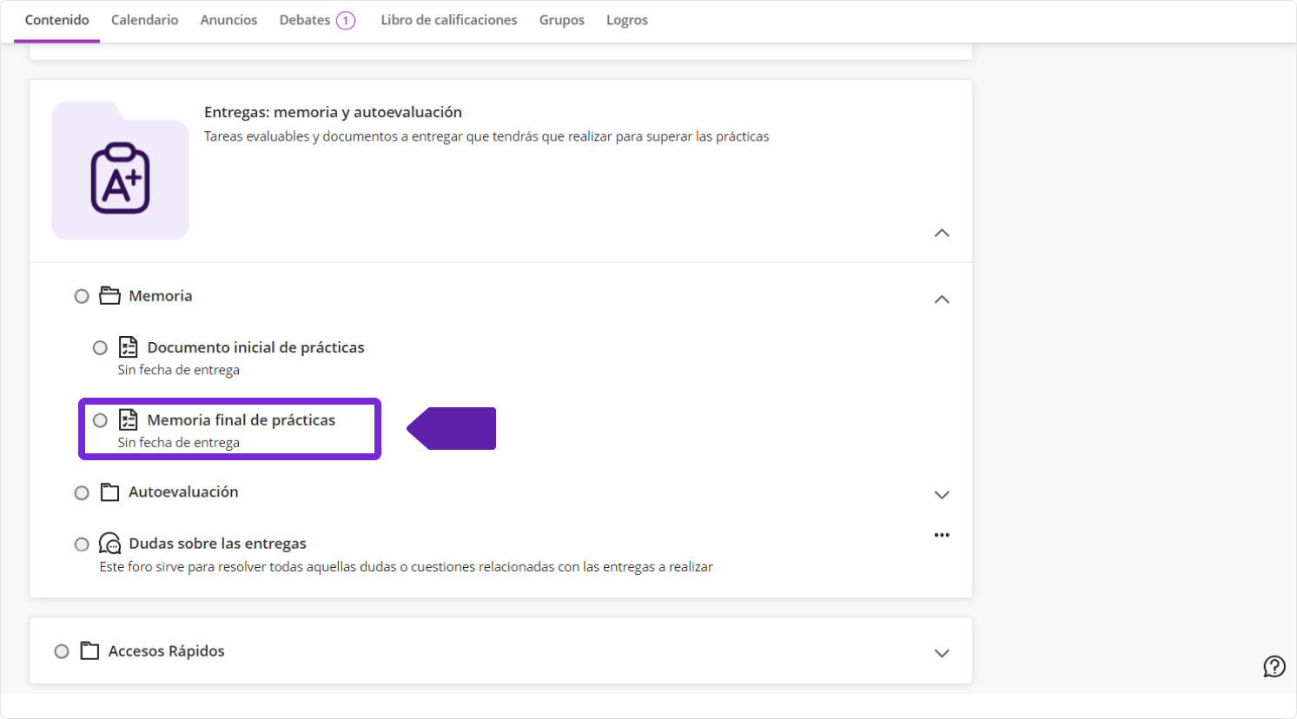The height and width of the screenshot is (719, 1297).
Task: Collapse the Entregas: memoria y autoevaluación section
Action: [x=941, y=233]
